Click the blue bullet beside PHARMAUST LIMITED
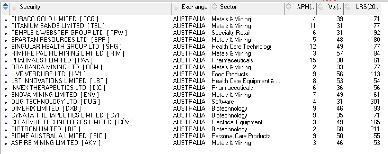The height and width of the screenshot is (154, 388). [x=6, y=61]
